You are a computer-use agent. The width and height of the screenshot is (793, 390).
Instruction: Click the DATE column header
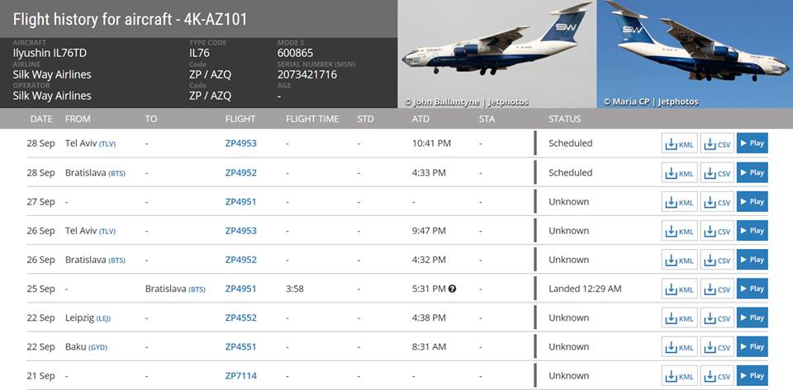[x=41, y=119]
